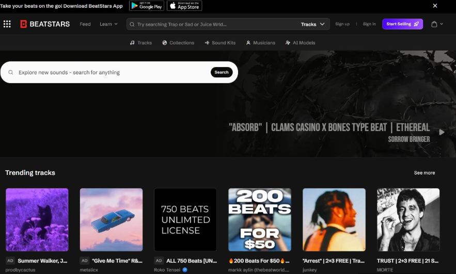Go to the Feed page
This screenshot has height=274, width=456.
click(x=85, y=24)
